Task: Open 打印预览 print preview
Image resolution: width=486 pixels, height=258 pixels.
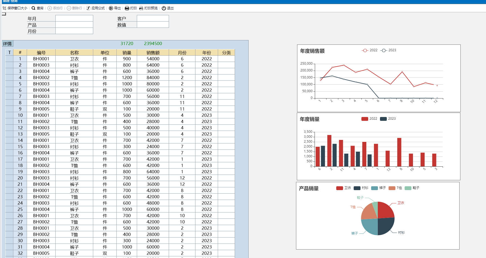Action: point(141,8)
